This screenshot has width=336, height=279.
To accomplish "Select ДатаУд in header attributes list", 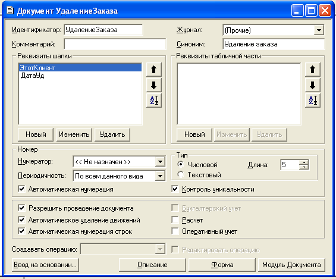I will [x=32, y=76].
